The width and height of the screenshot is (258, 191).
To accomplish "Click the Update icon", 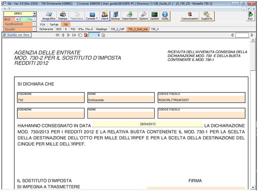I will (x=154, y=16).
